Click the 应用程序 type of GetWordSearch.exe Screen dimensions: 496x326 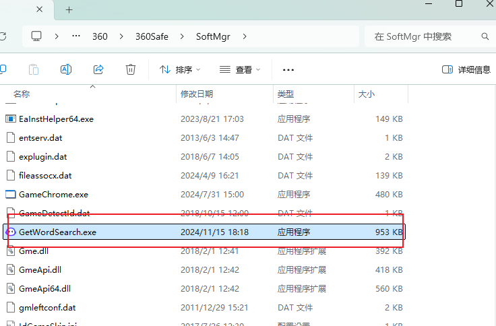click(x=294, y=232)
